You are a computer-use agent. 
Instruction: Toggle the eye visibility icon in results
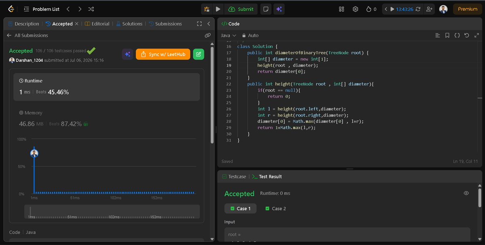tap(466, 193)
